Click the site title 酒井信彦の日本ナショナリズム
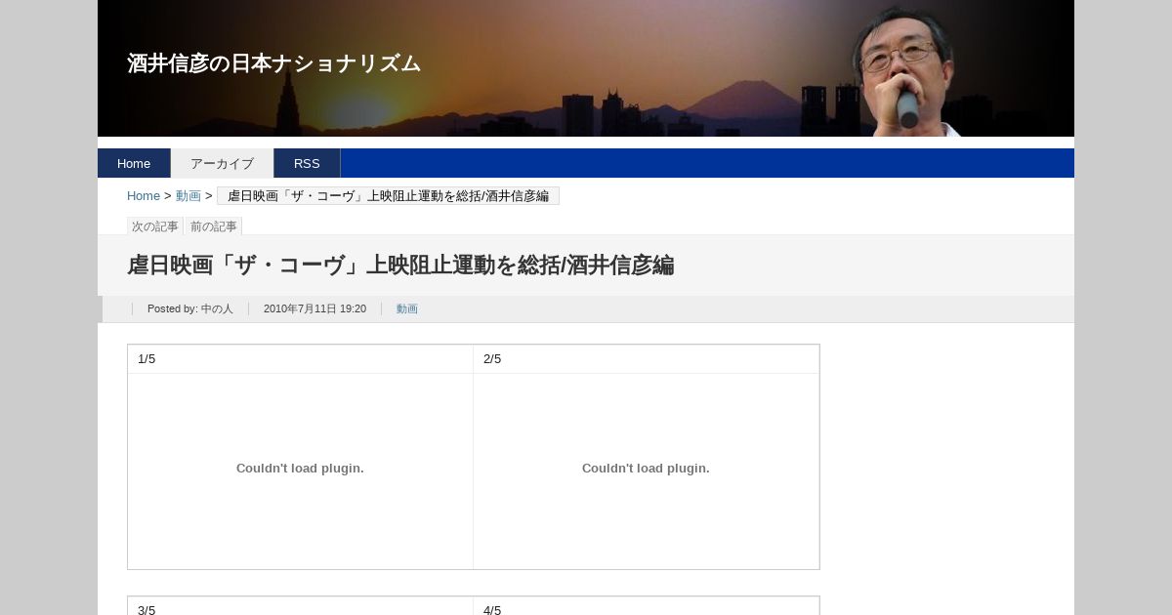The width and height of the screenshot is (1172, 615). [273, 63]
